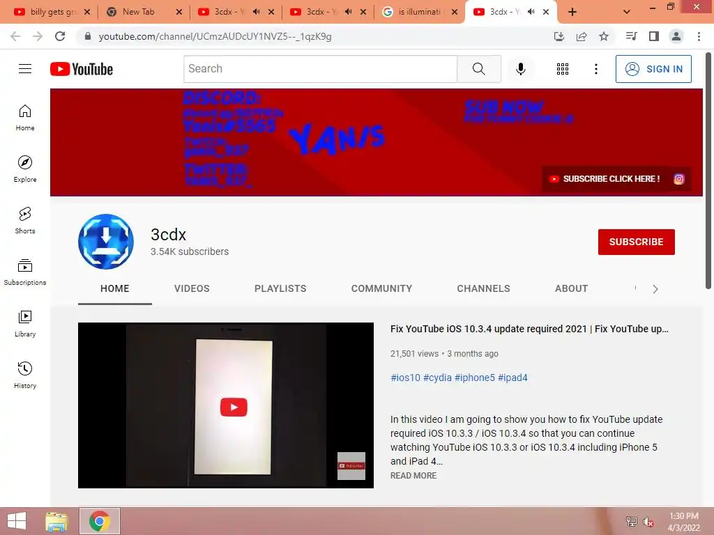The height and width of the screenshot is (535, 714).
Task: Go to Home in sidebar
Action: (25, 118)
